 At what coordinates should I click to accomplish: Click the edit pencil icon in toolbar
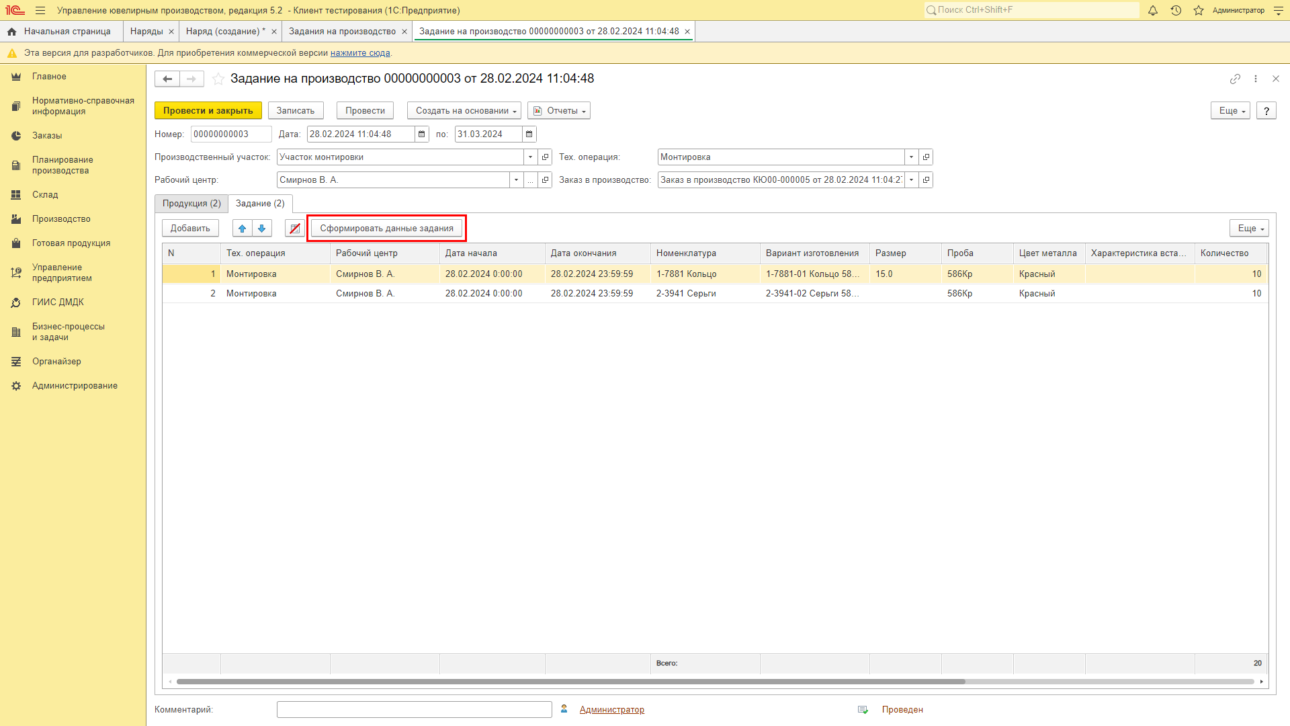(296, 228)
